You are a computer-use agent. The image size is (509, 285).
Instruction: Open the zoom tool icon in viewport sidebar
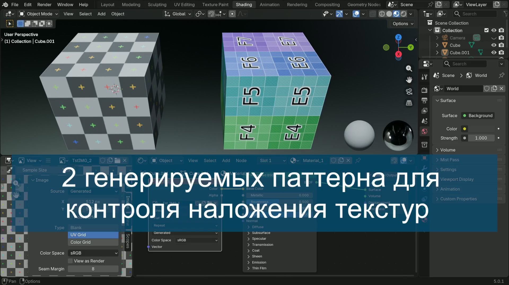(409, 68)
